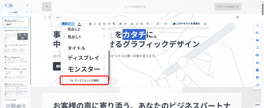Open the text color picker
264x108 pixels.
point(79,24)
